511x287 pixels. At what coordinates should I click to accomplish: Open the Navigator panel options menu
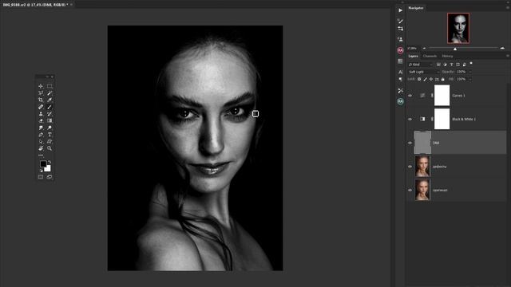508,8
